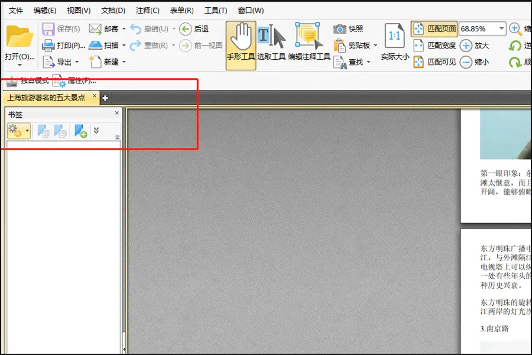Screen dimensions: 532x355
Task: Open the 文件 menu
Action: tap(15, 11)
